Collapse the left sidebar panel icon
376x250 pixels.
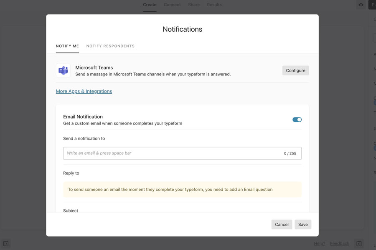pos(6,243)
